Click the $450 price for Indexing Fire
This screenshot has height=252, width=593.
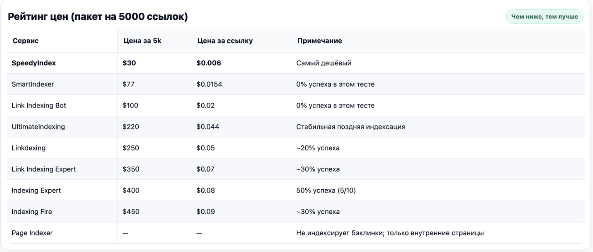[x=131, y=212]
